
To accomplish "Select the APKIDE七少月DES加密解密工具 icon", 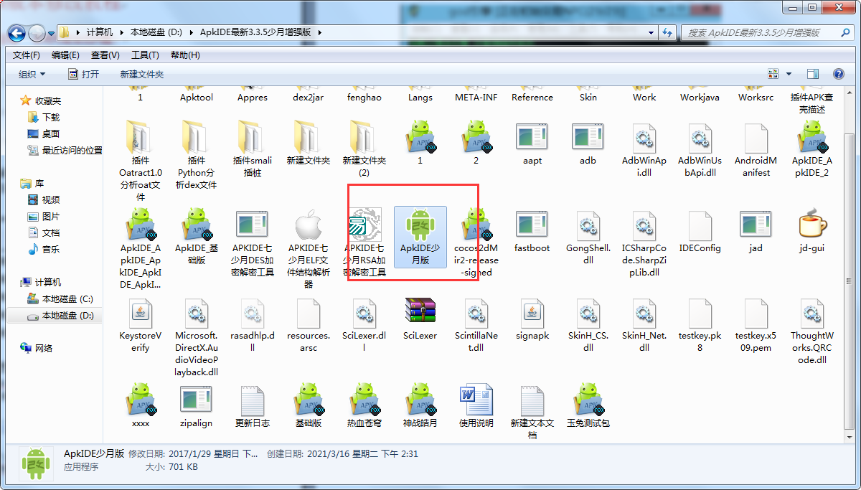I will pyautogui.click(x=253, y=225).
